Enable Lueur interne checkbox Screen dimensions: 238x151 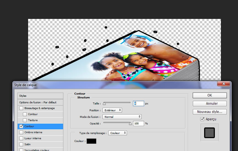tap(21, 138)
